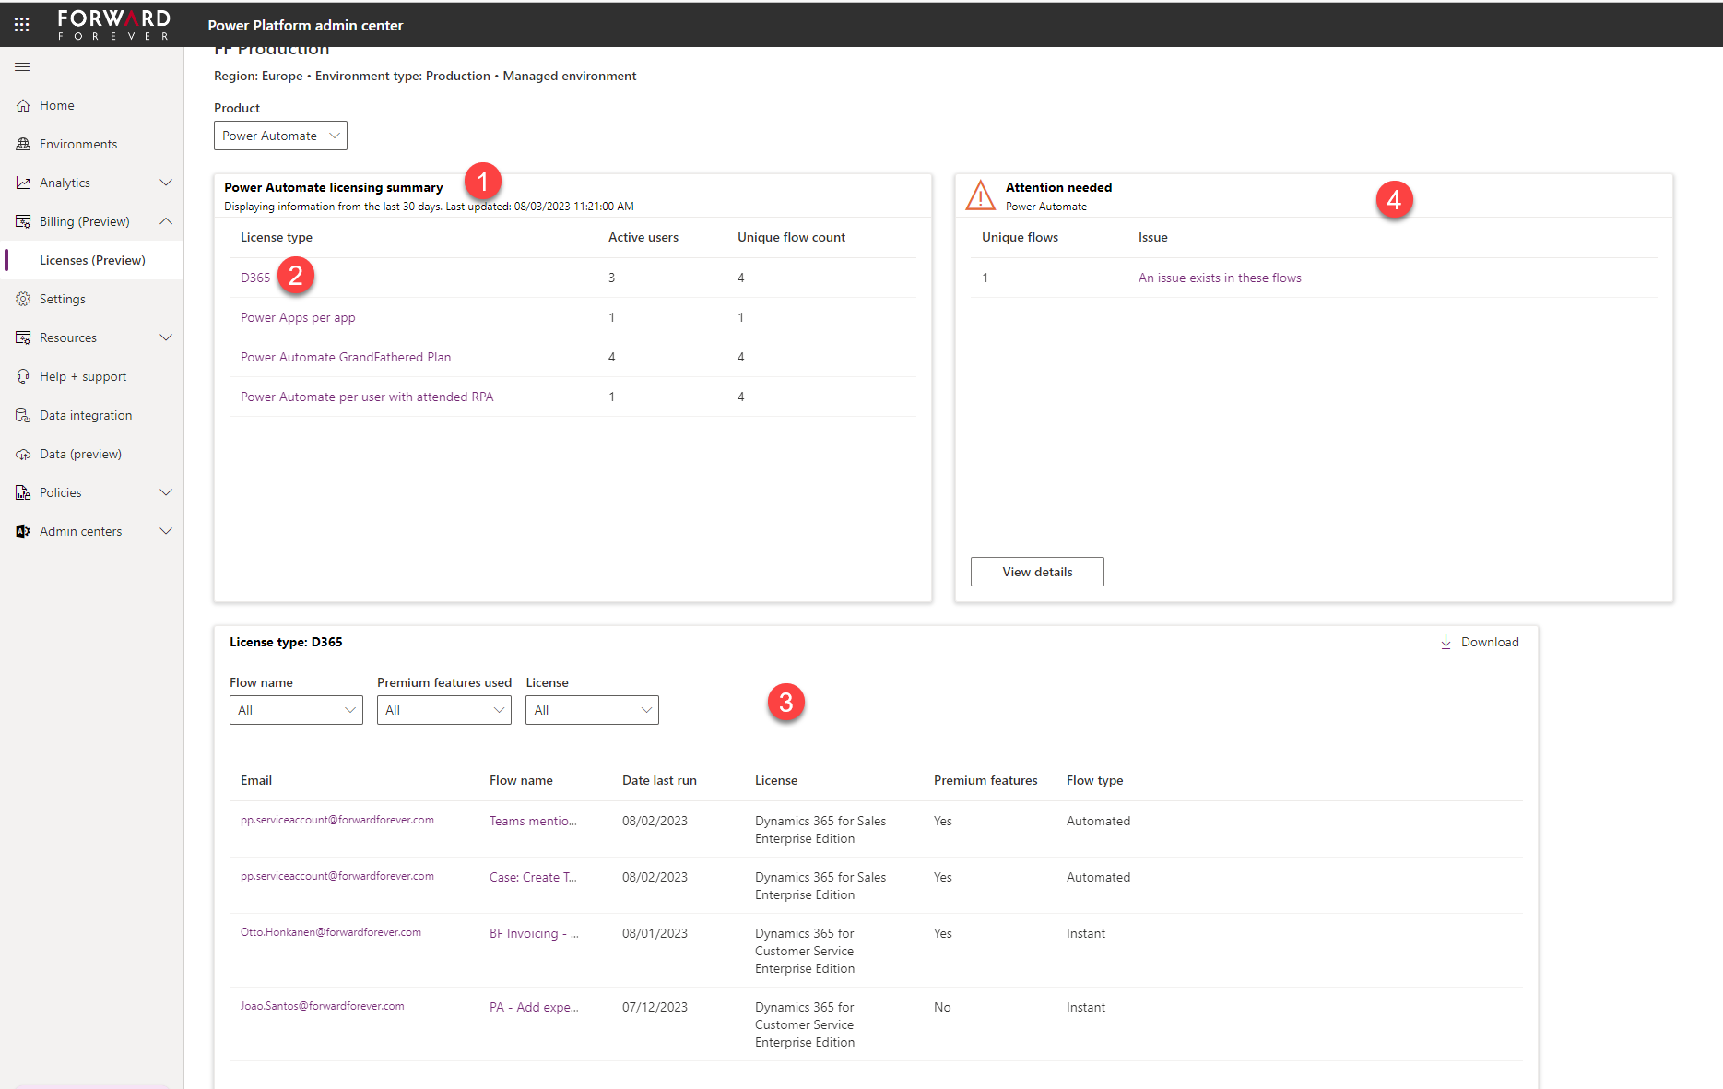
Task: Open the D365 license type link
Action: tap(255, 278)
